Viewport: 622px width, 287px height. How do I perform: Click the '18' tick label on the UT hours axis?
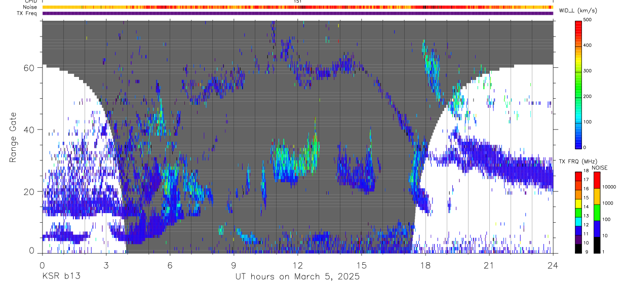[x=425, y=265]
